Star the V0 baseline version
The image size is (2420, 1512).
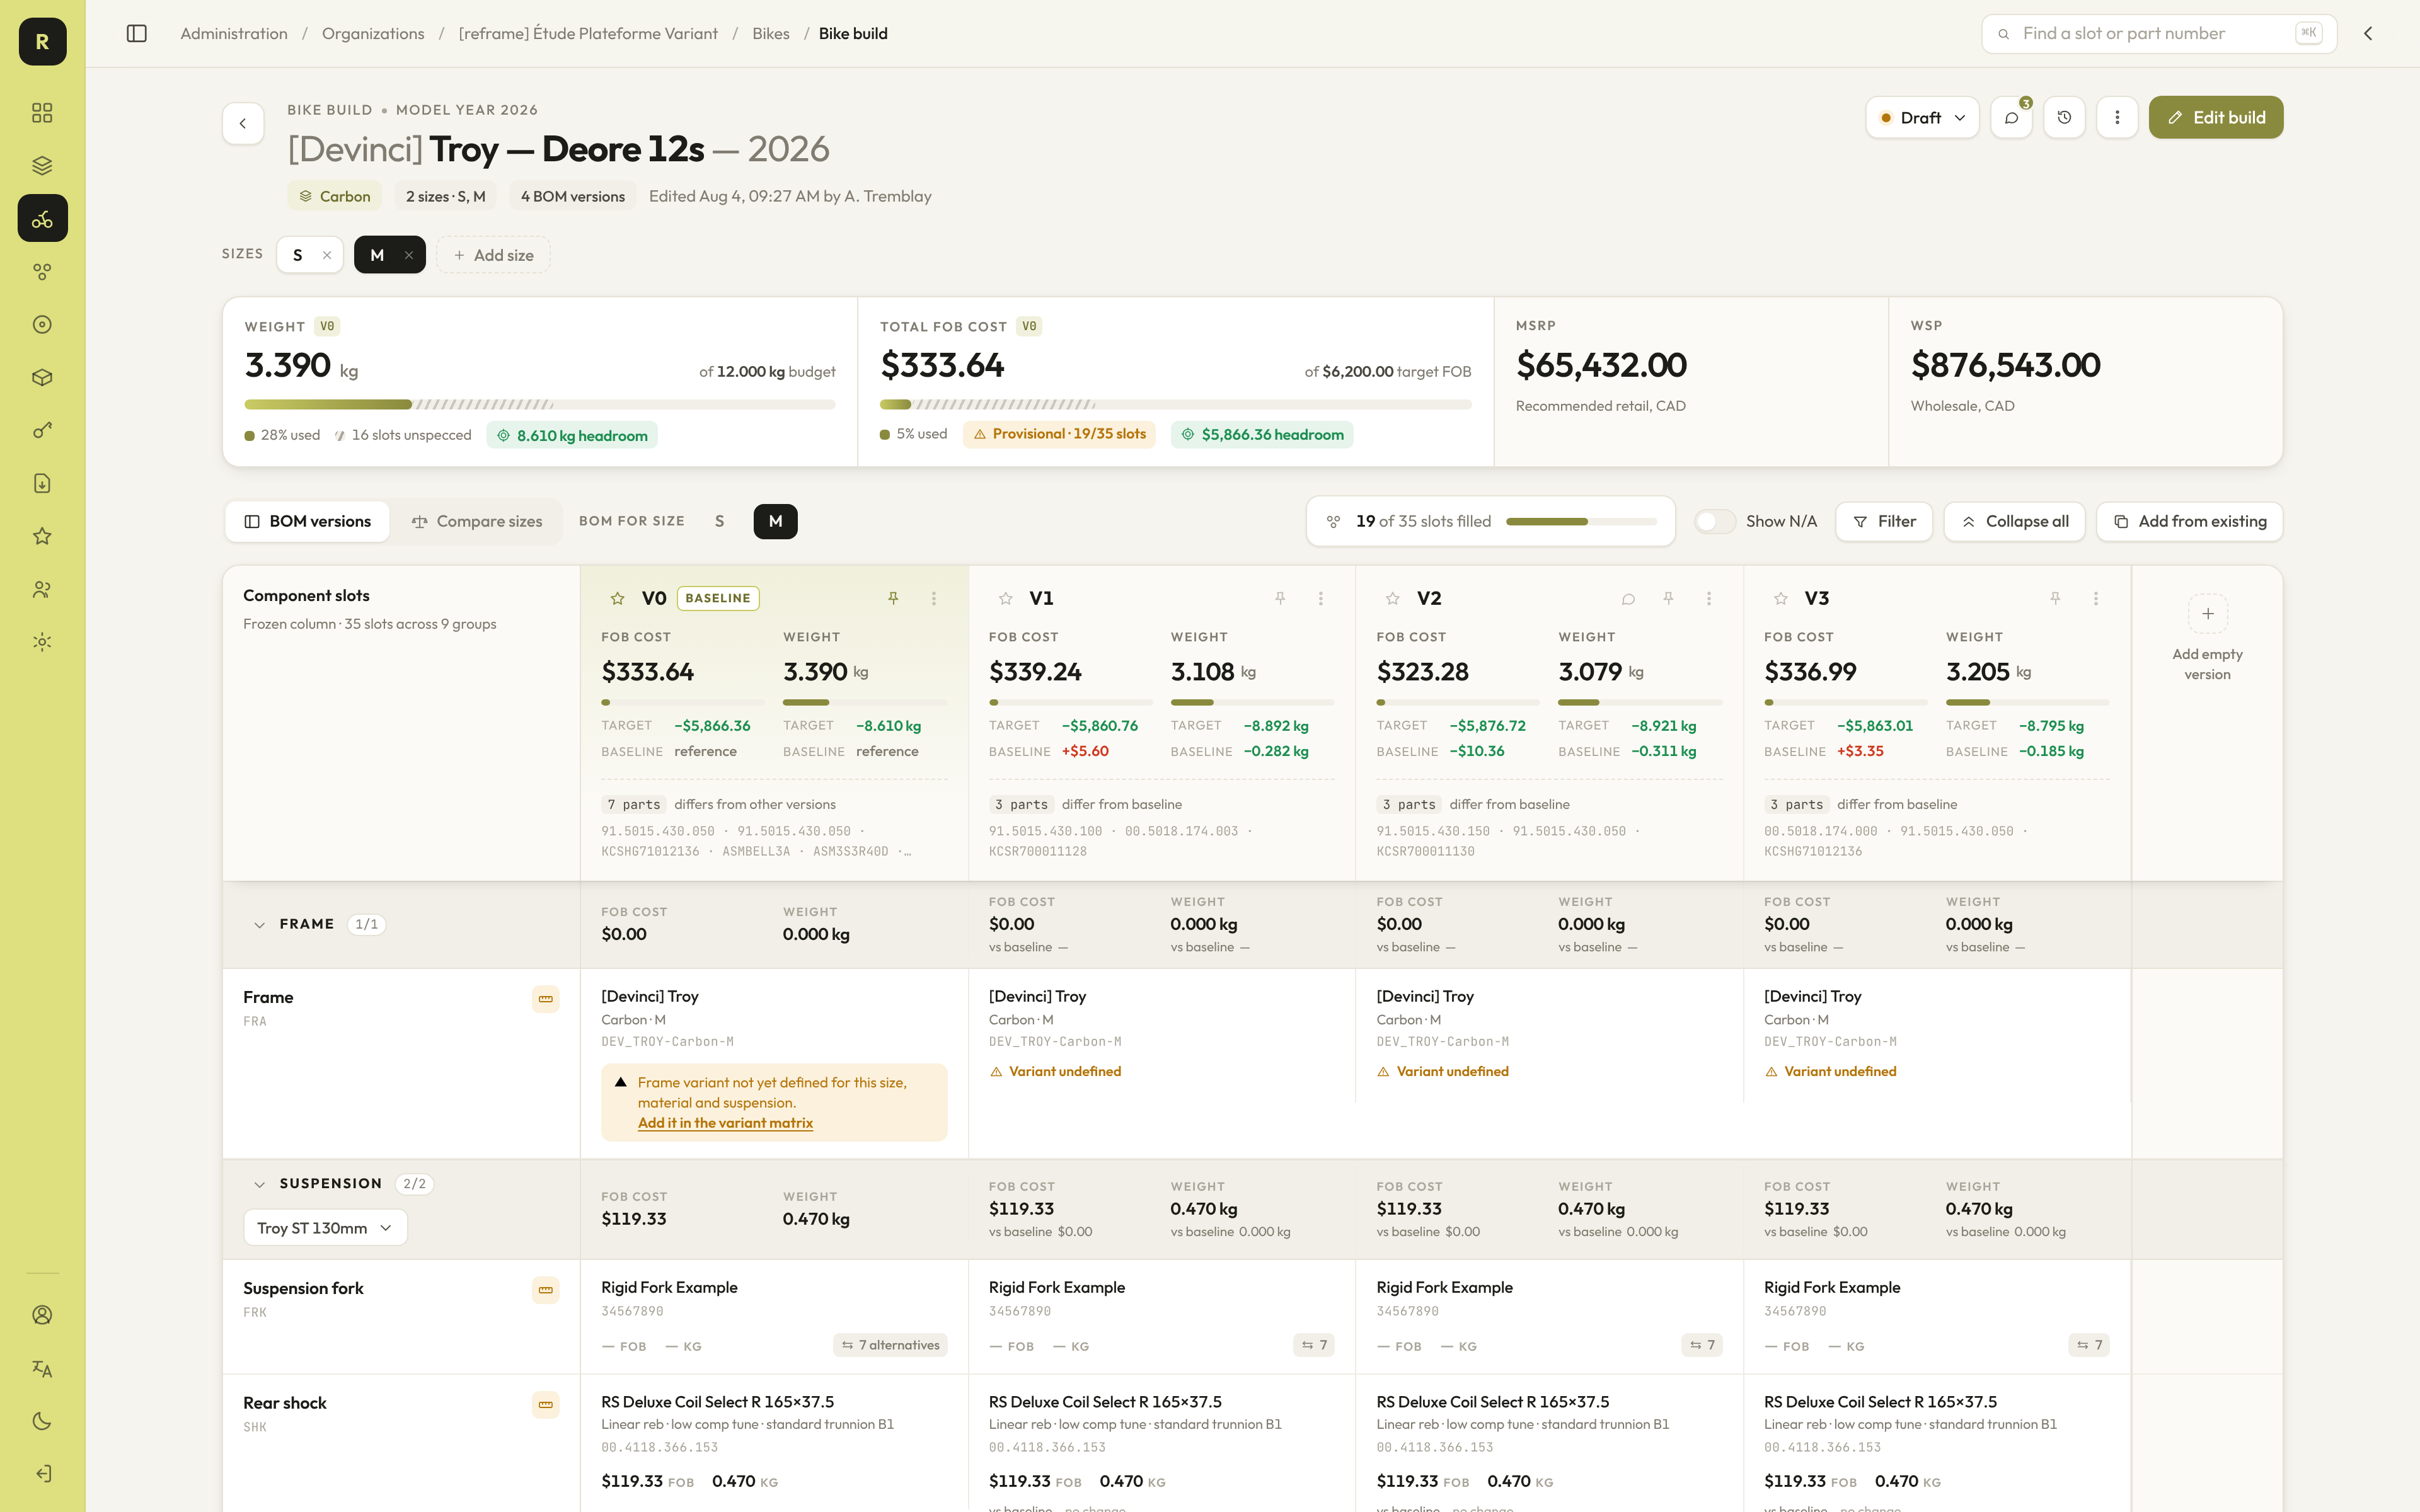coord(617,598)
